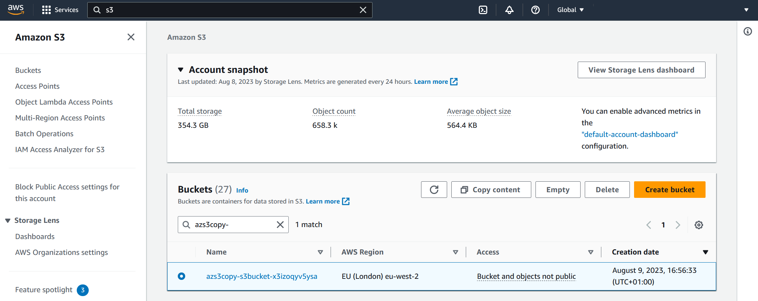Click the search magnifier icon in top bar
This screenshot has width=758, height=301.
tap(97, 10)
